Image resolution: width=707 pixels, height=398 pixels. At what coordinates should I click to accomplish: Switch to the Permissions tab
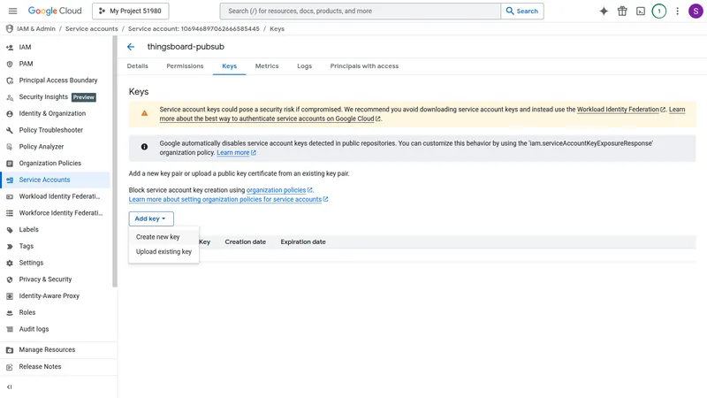[x=185, y=65]
